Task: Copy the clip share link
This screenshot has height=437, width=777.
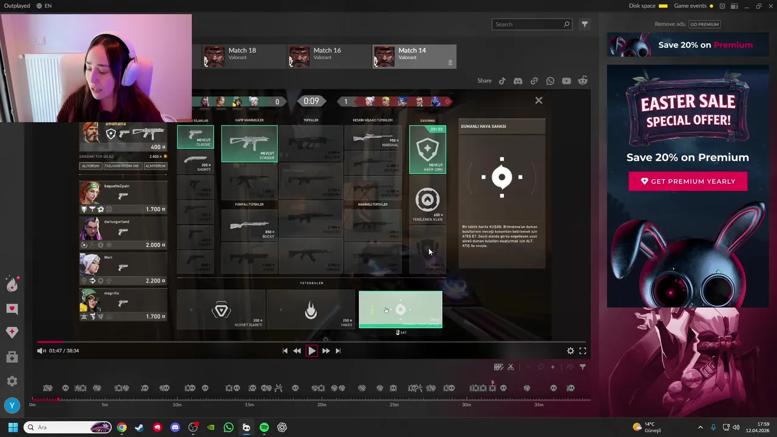Action: [534, 81]
